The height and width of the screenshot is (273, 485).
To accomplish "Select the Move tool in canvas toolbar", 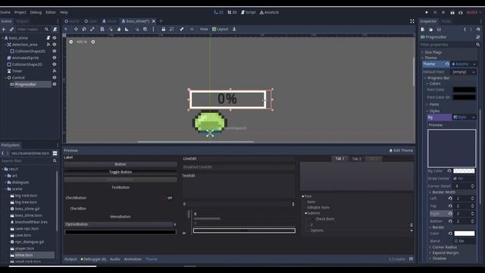I will 76,29.
